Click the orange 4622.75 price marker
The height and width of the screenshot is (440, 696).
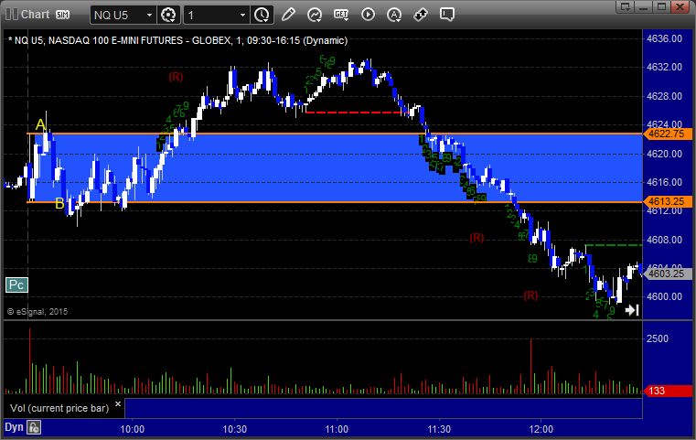[668, 134]
